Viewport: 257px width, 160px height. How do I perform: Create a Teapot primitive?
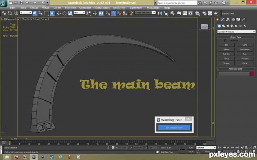(x=226, y=63)
